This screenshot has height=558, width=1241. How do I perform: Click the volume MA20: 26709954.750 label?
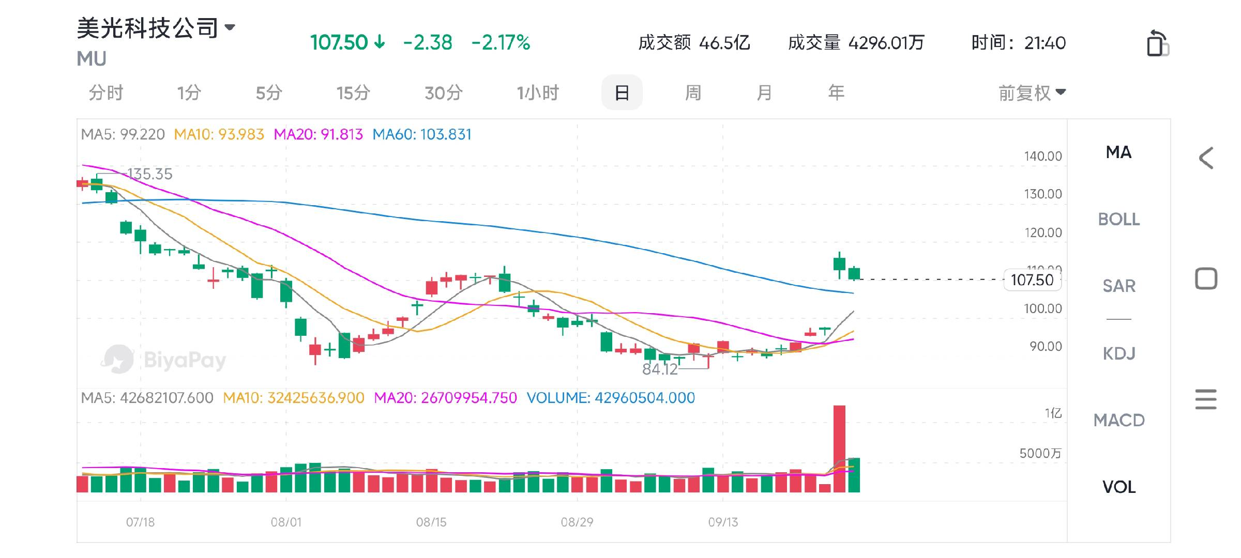click(445, 398)
